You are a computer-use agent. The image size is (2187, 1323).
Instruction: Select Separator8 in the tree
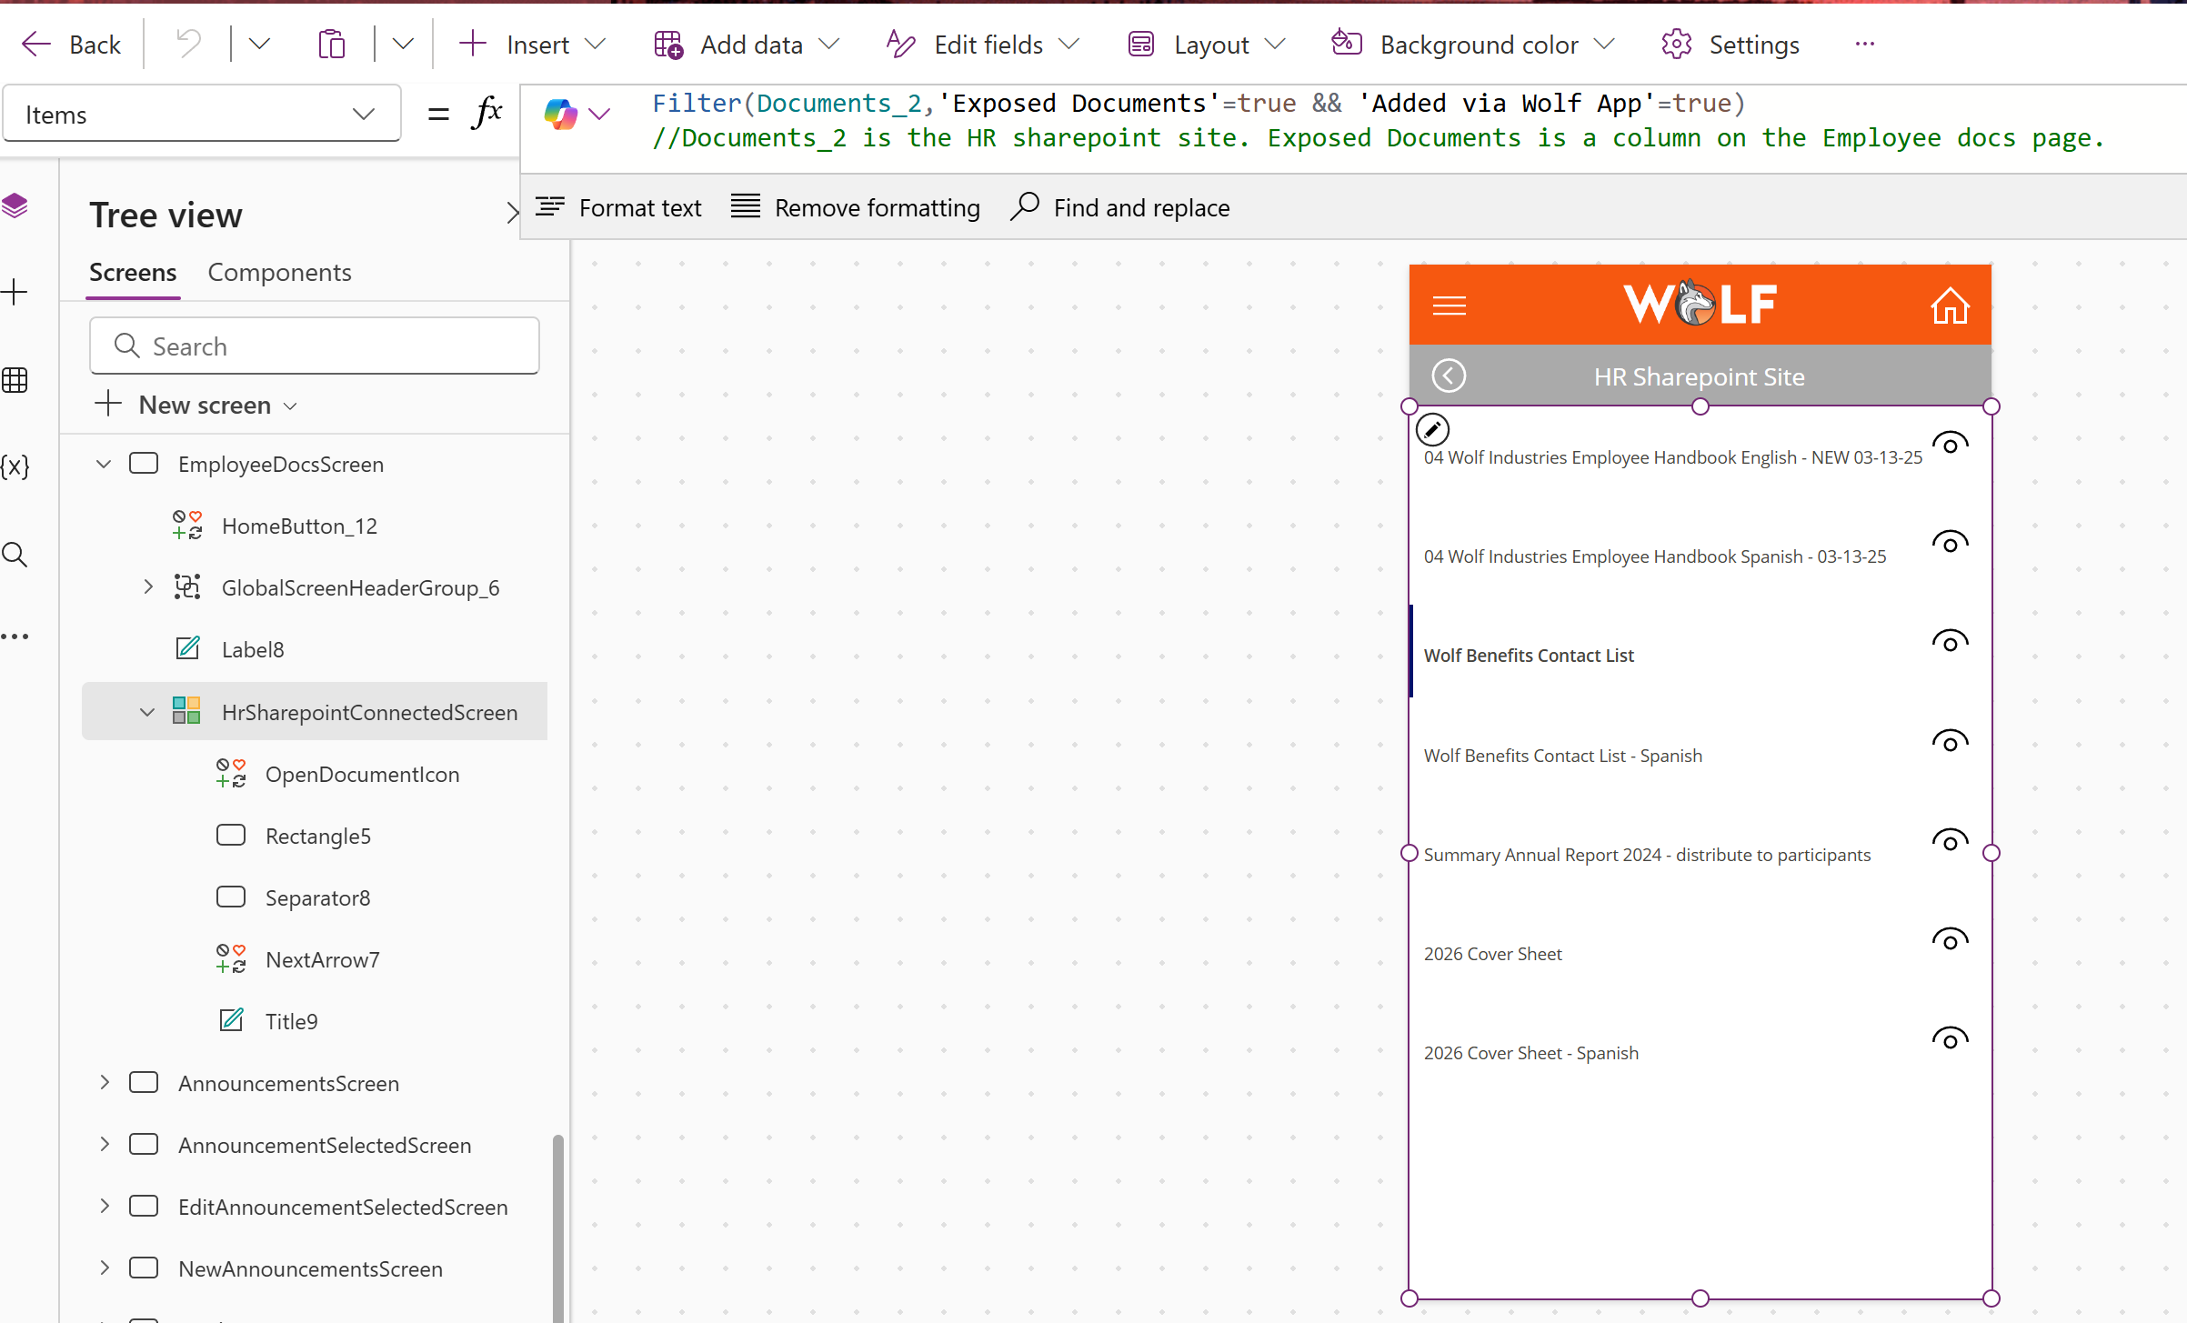tap(317, 897)
